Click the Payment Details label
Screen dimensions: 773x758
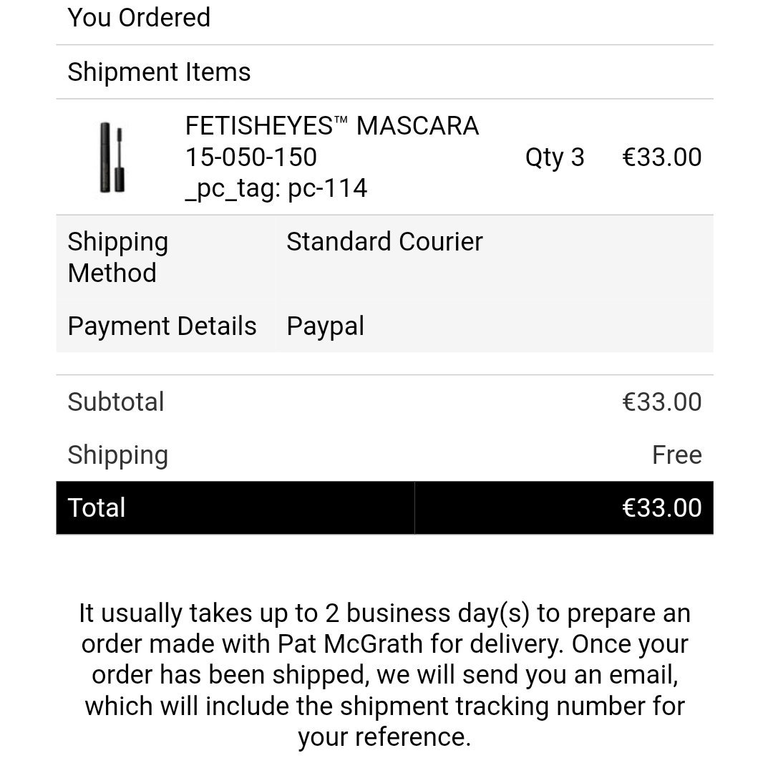click(162, 326)
